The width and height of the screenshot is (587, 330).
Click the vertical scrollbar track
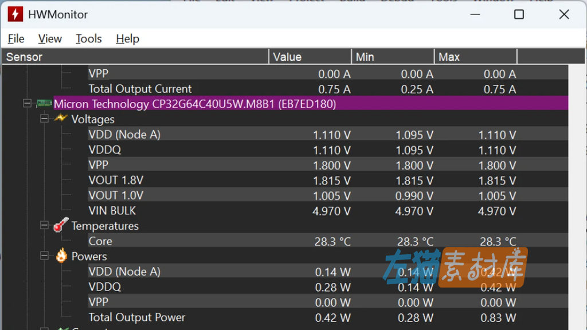point(577,197)
